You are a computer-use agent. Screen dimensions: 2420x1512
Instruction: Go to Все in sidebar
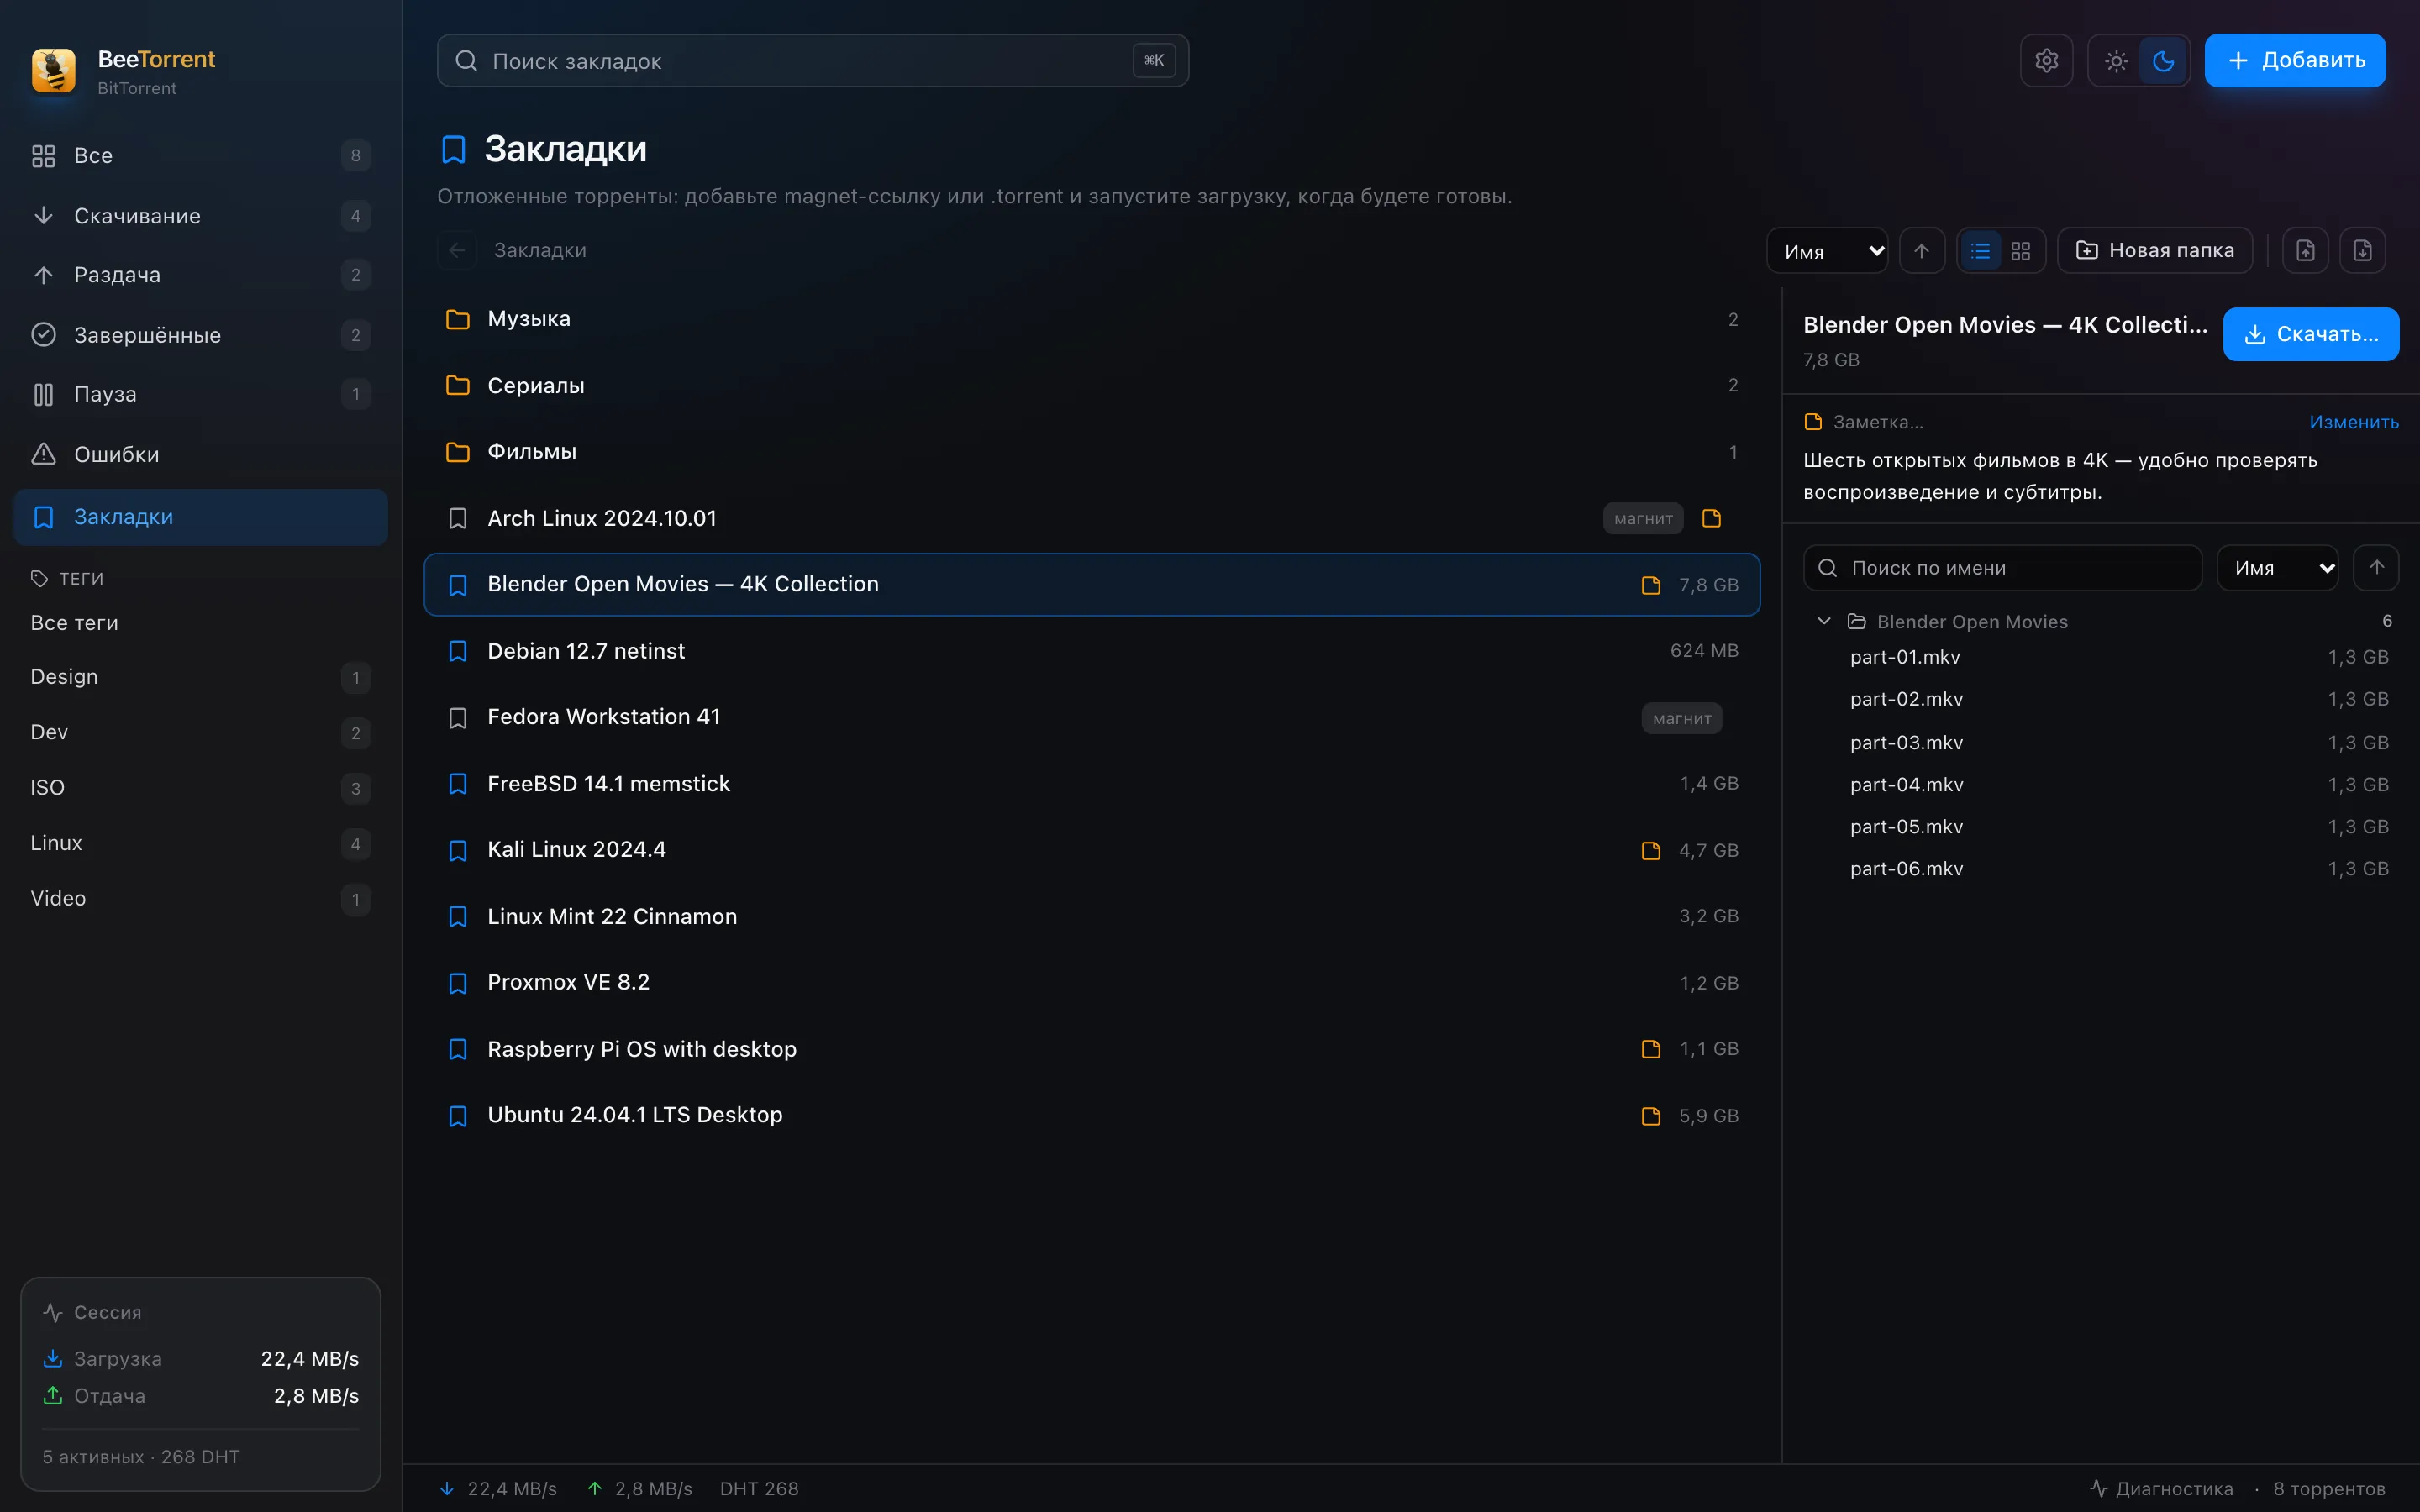tap(201, 156)
